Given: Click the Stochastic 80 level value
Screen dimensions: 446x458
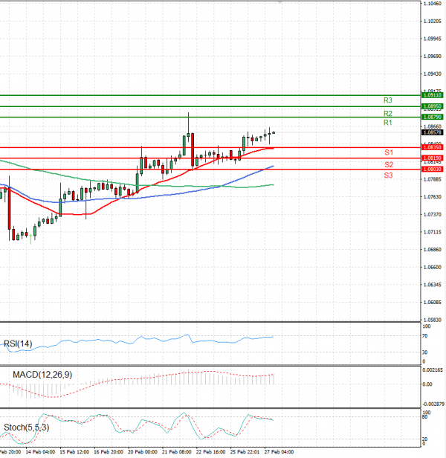Looking at the screenshot, I should point(425,417).
